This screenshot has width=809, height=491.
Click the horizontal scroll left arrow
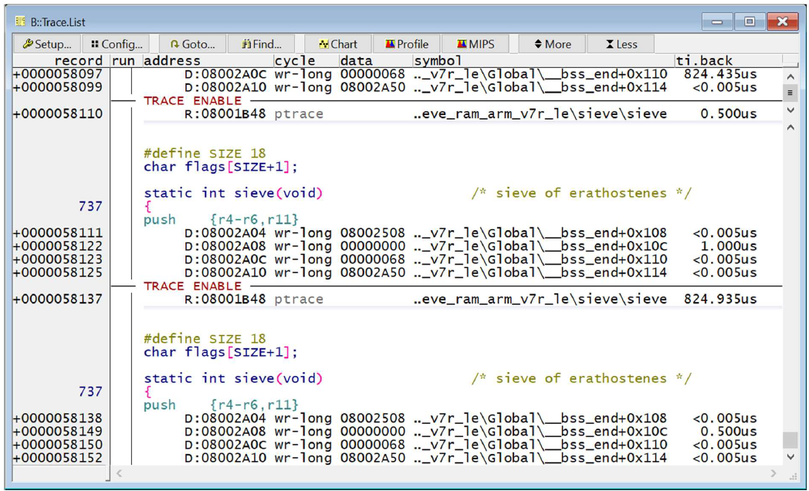[119, 472]
